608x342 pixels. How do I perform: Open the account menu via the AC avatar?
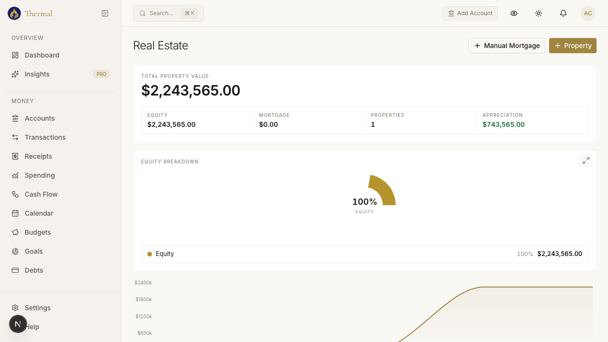(x=588, y=13)
